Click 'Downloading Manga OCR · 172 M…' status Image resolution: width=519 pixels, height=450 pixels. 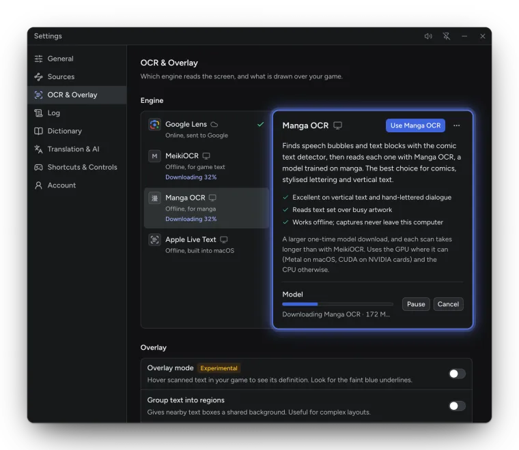click(x=336, y=314)
